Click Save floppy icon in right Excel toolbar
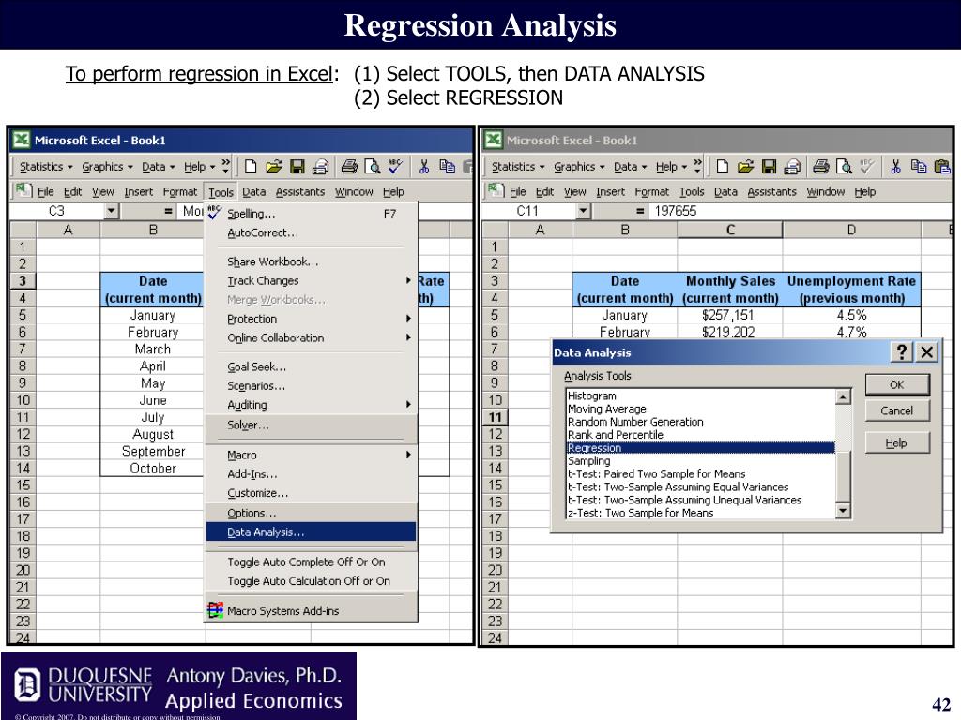 770,167
